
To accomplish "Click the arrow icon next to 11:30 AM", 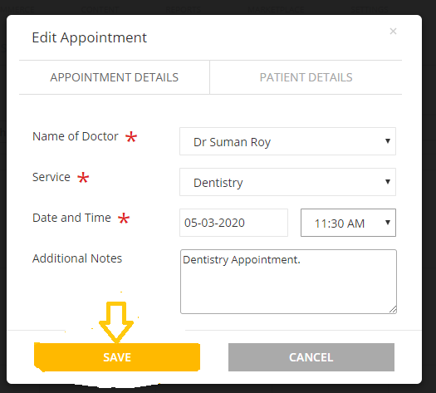I will (388, 222).
